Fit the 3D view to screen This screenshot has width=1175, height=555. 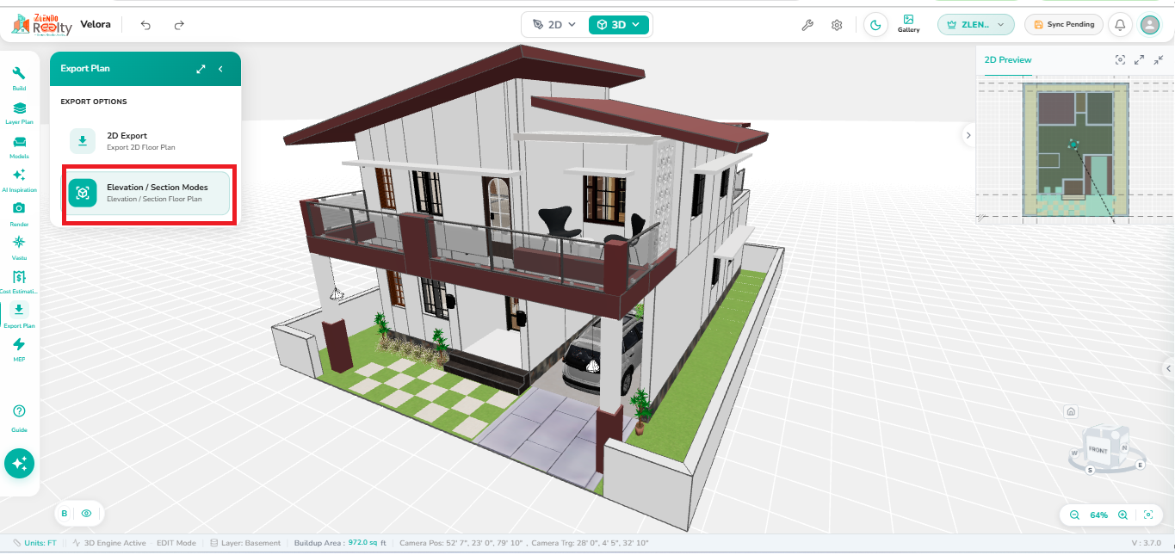pyautogui.click(x=1148, y=515)
